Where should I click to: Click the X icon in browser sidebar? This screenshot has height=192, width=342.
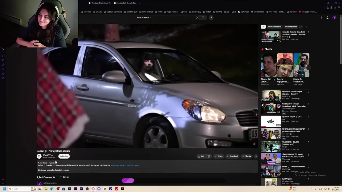pyautogui.click(x=3, y=49)
